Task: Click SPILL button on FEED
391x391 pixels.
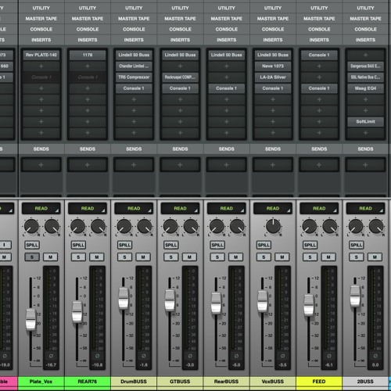Action: [x=310, y=245]
